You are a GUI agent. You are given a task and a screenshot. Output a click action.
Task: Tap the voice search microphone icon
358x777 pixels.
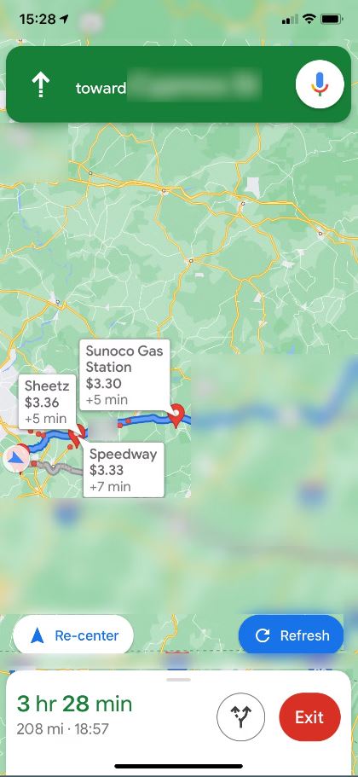click(320, 84)
